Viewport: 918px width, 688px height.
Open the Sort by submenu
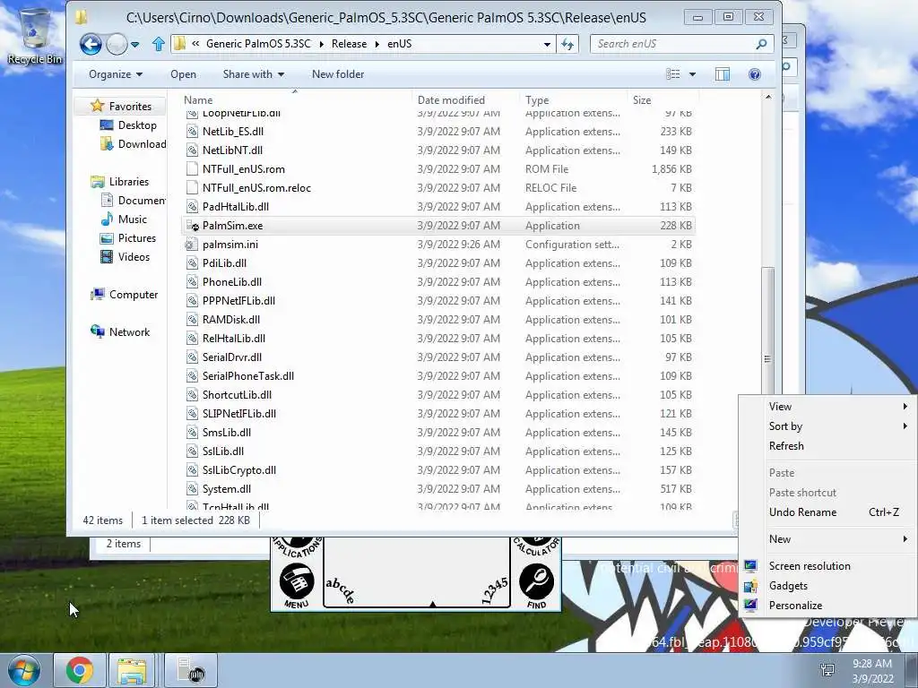point(827,426)
